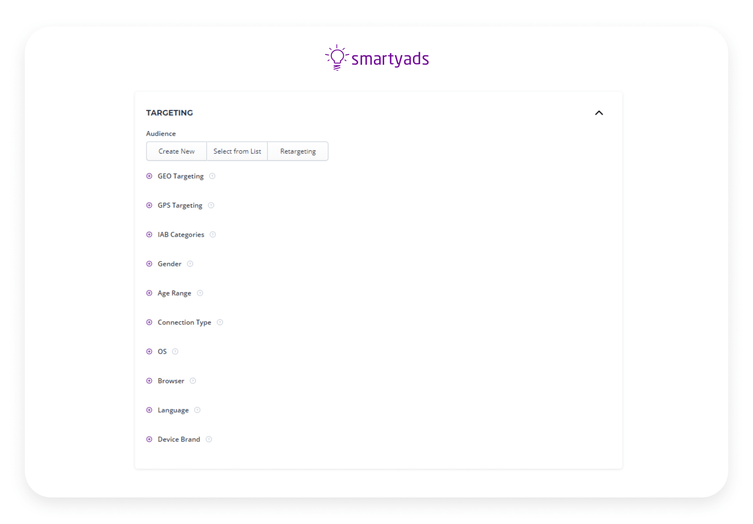Click the Connection Type help icon
This screenshot has width=753, height=524.
(220, 322)
